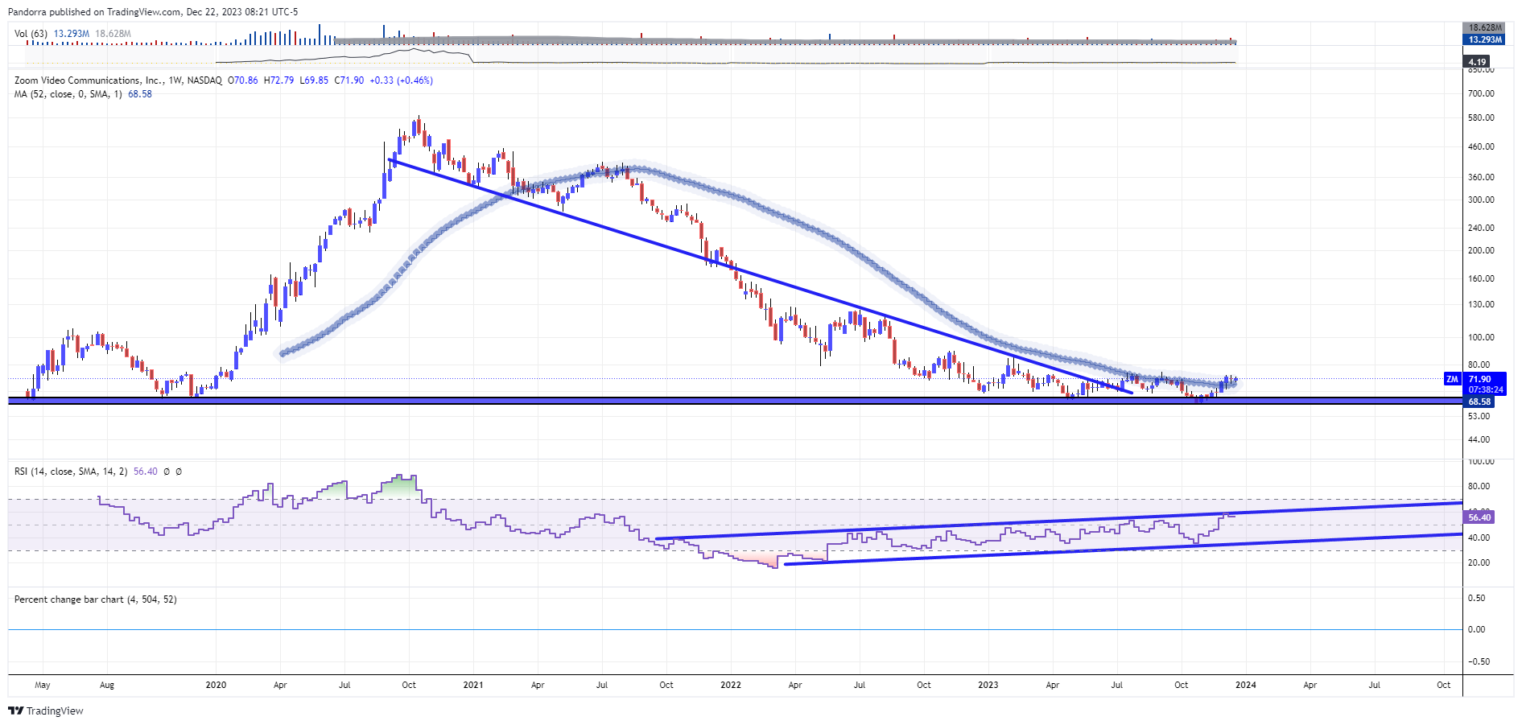Click the 130.00 price axis label
Image resolution: width=1522 pixels, height=725 pixels.
pos(1481,305)
